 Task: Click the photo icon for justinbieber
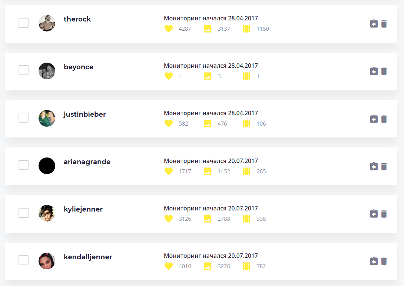coord(208,123)
